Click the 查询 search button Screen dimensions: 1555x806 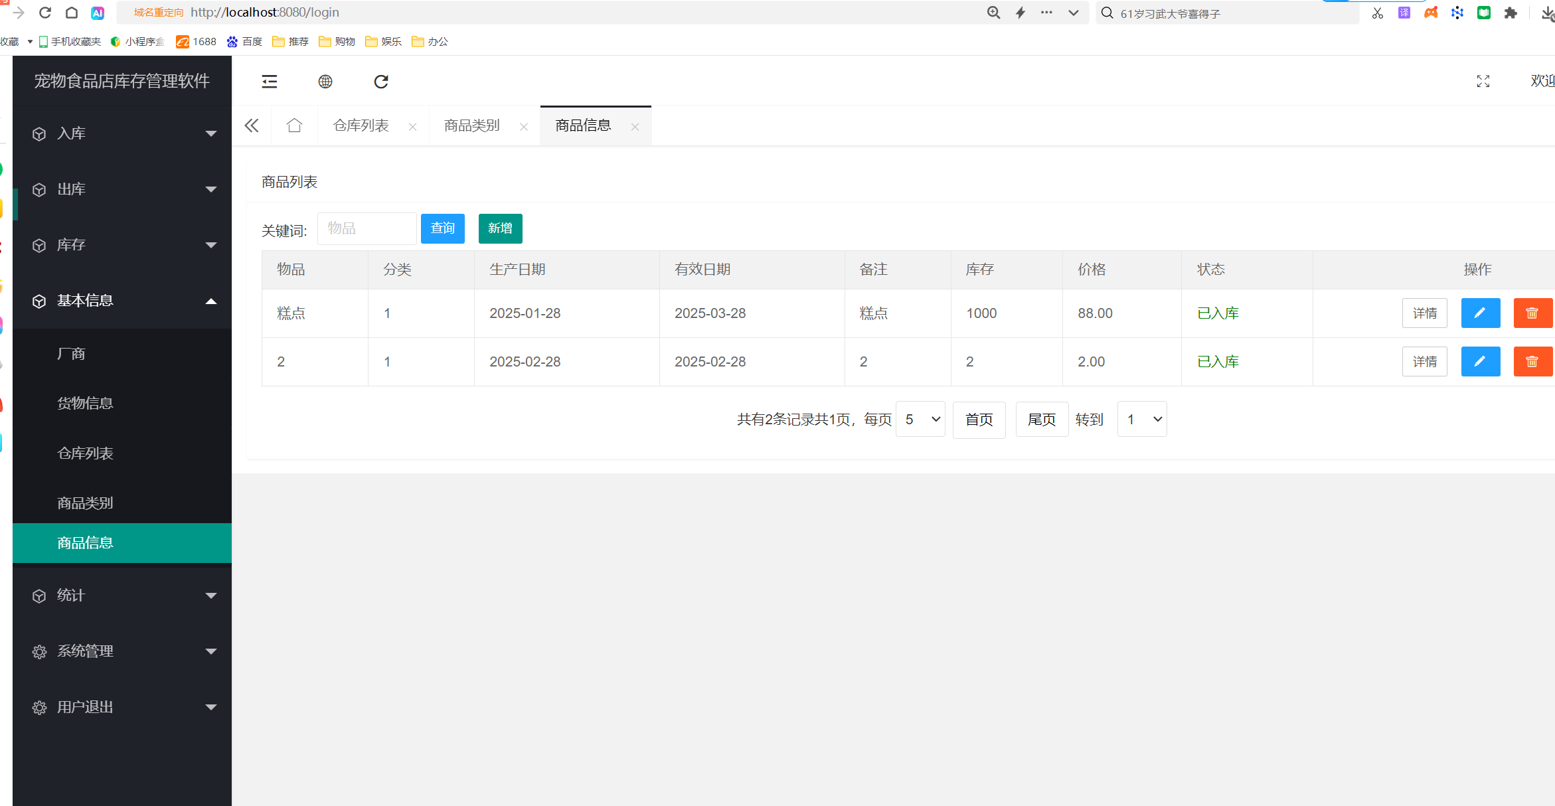click(443, 229)
